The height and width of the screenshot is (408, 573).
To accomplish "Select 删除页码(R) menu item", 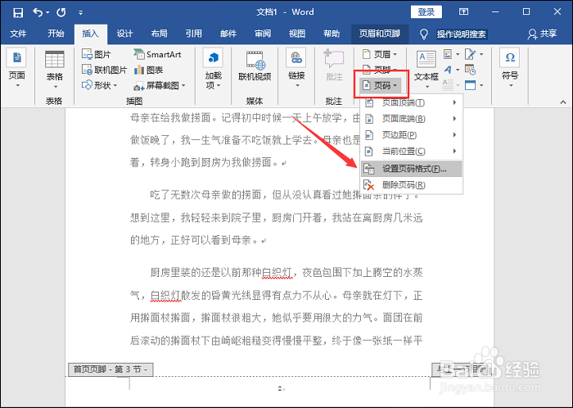I will (x=412, y=185).
